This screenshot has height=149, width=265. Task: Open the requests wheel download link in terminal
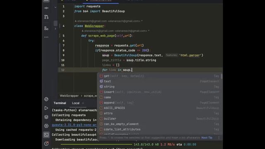pyautogui.click(x=74, y=125)
